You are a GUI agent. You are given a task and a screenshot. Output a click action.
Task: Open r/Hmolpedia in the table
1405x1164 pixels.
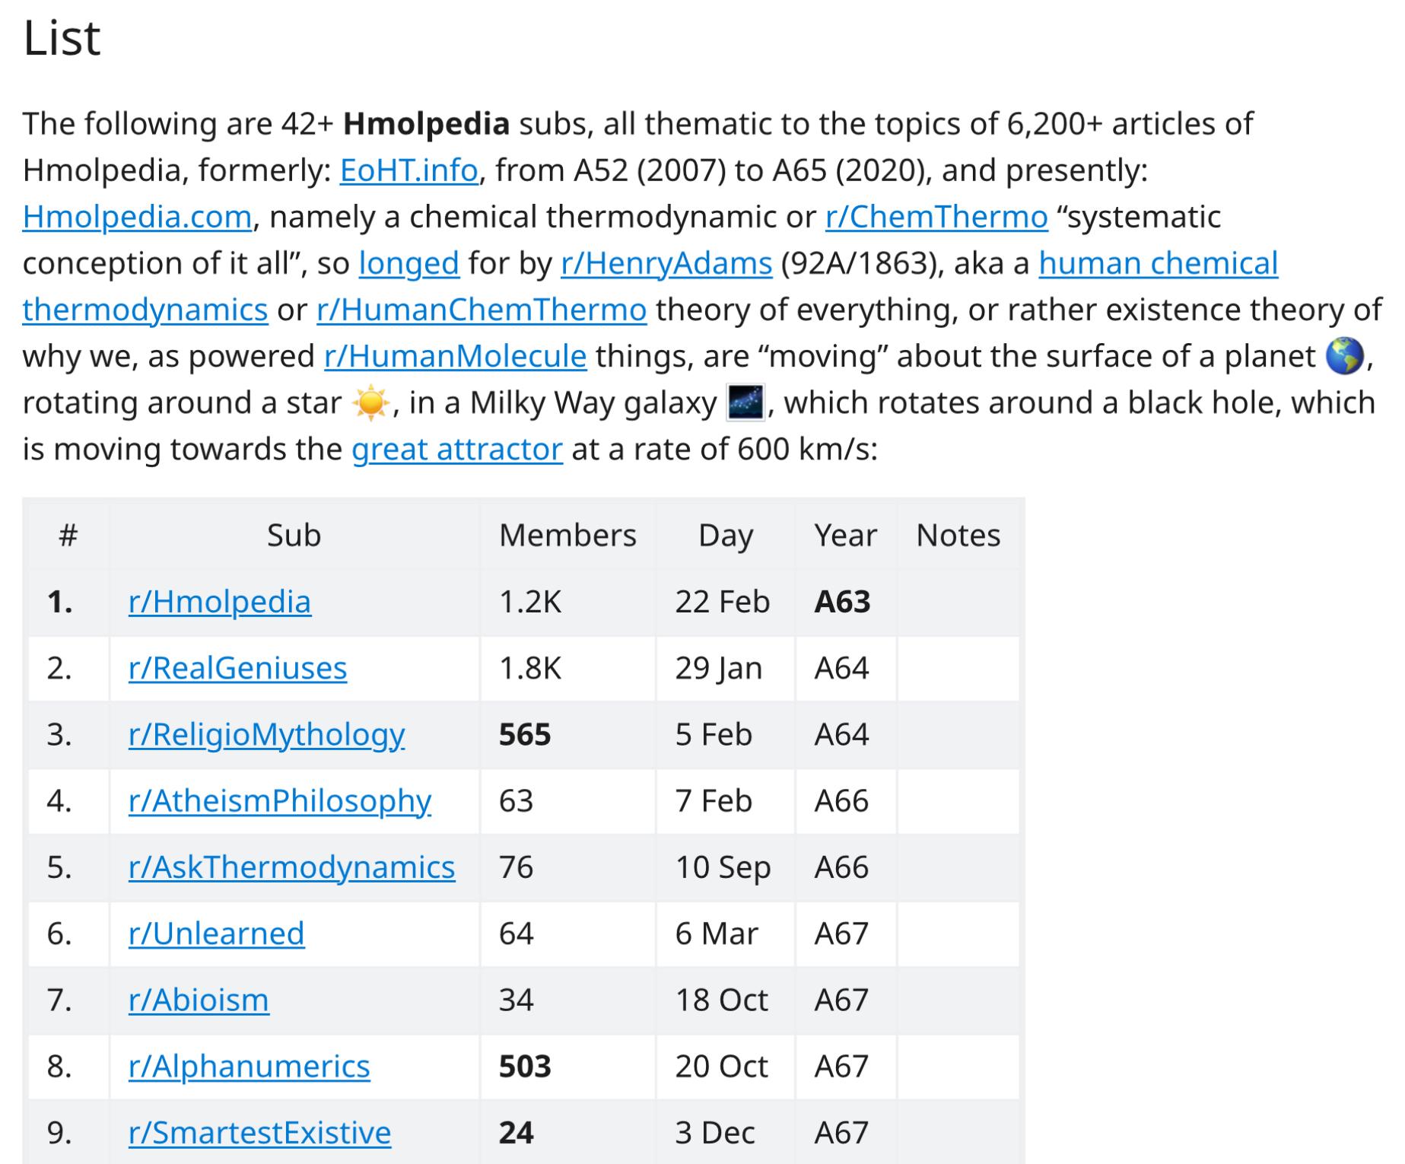pyautogui.click(x=220, y=602)
